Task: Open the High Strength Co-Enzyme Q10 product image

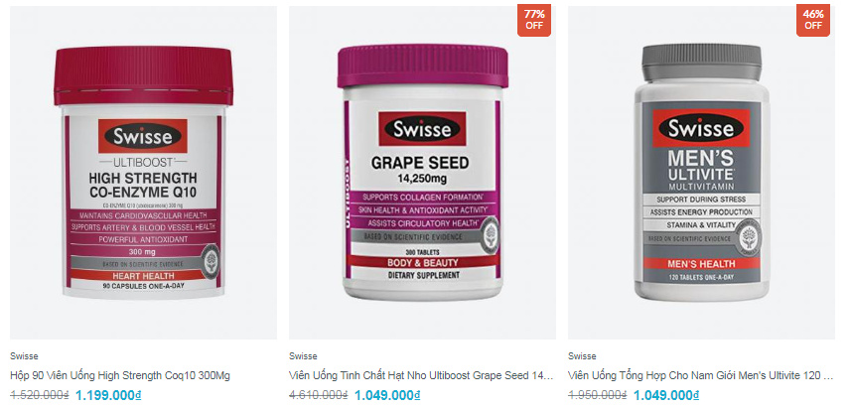Action: 143,173
